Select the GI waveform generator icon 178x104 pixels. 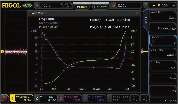pos(135,98)
